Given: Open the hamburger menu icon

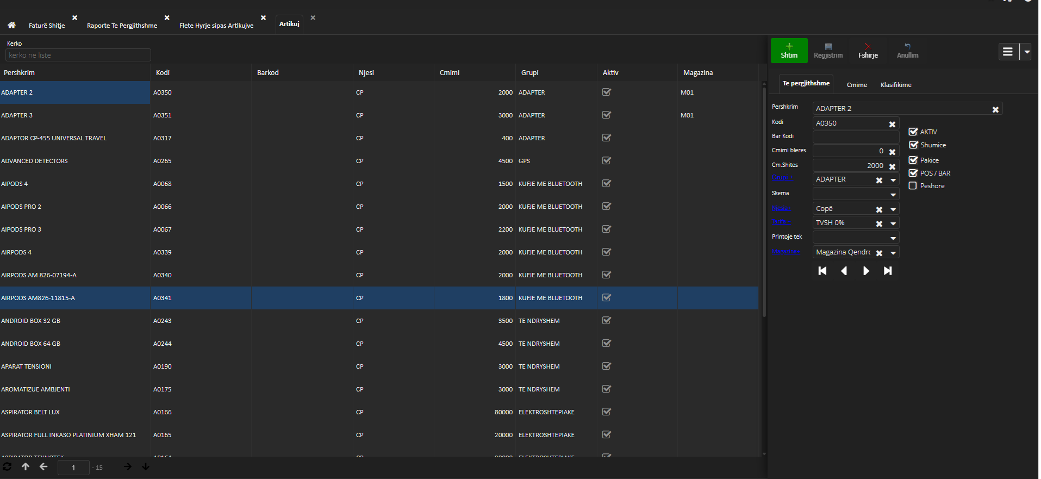Looking at the screenshot, I should tap(1007, 52).
